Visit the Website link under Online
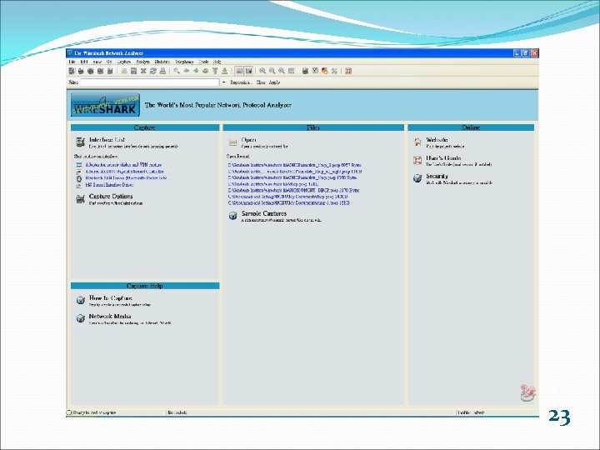The height and width of the screenshot is (450, 600). tap(437, 140)
